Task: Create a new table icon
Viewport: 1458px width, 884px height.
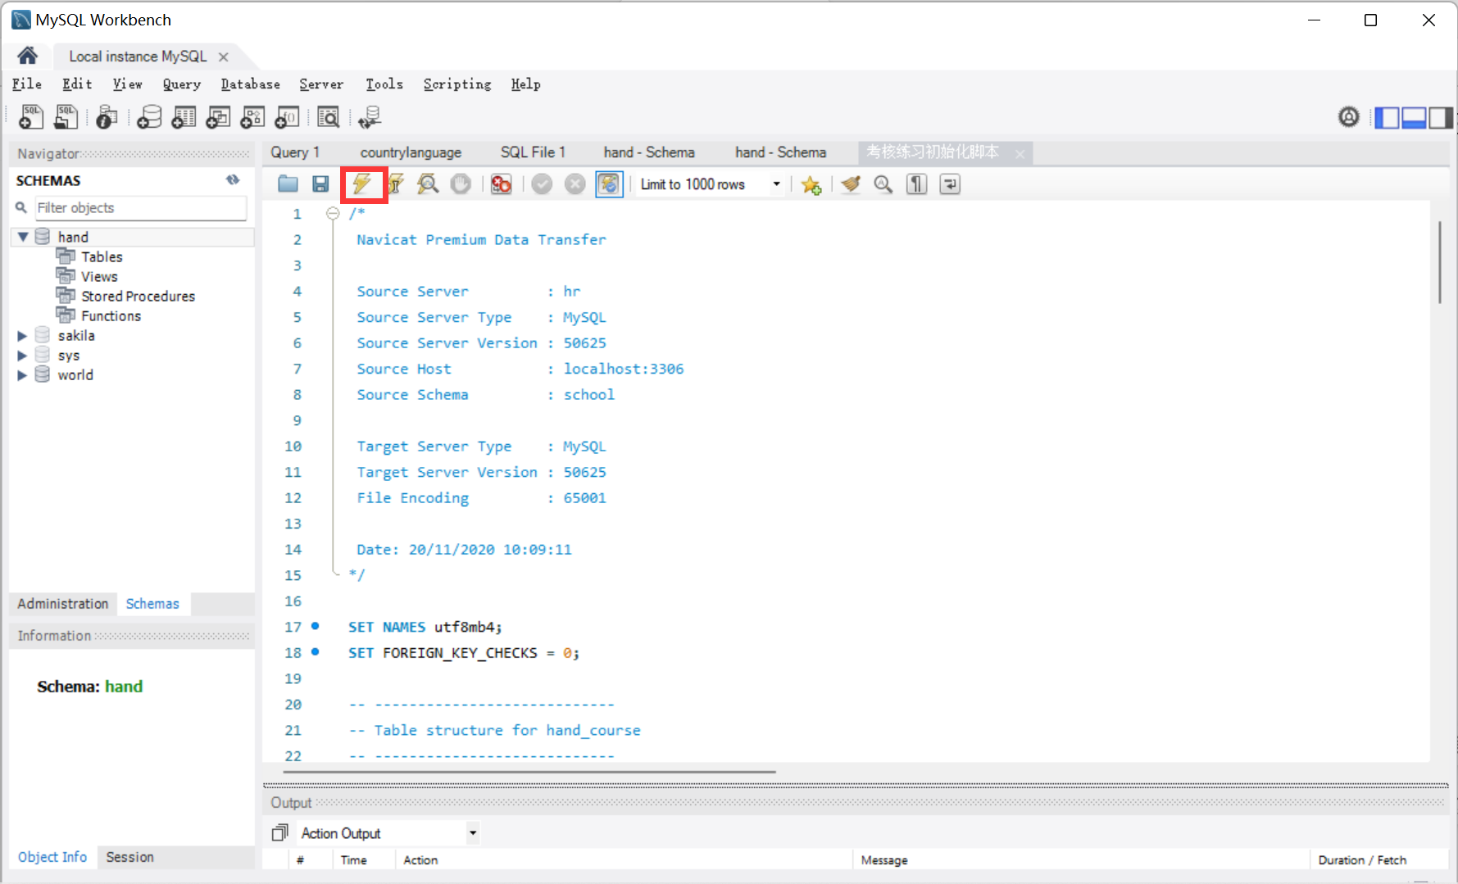Action: [x=184, y=117]
